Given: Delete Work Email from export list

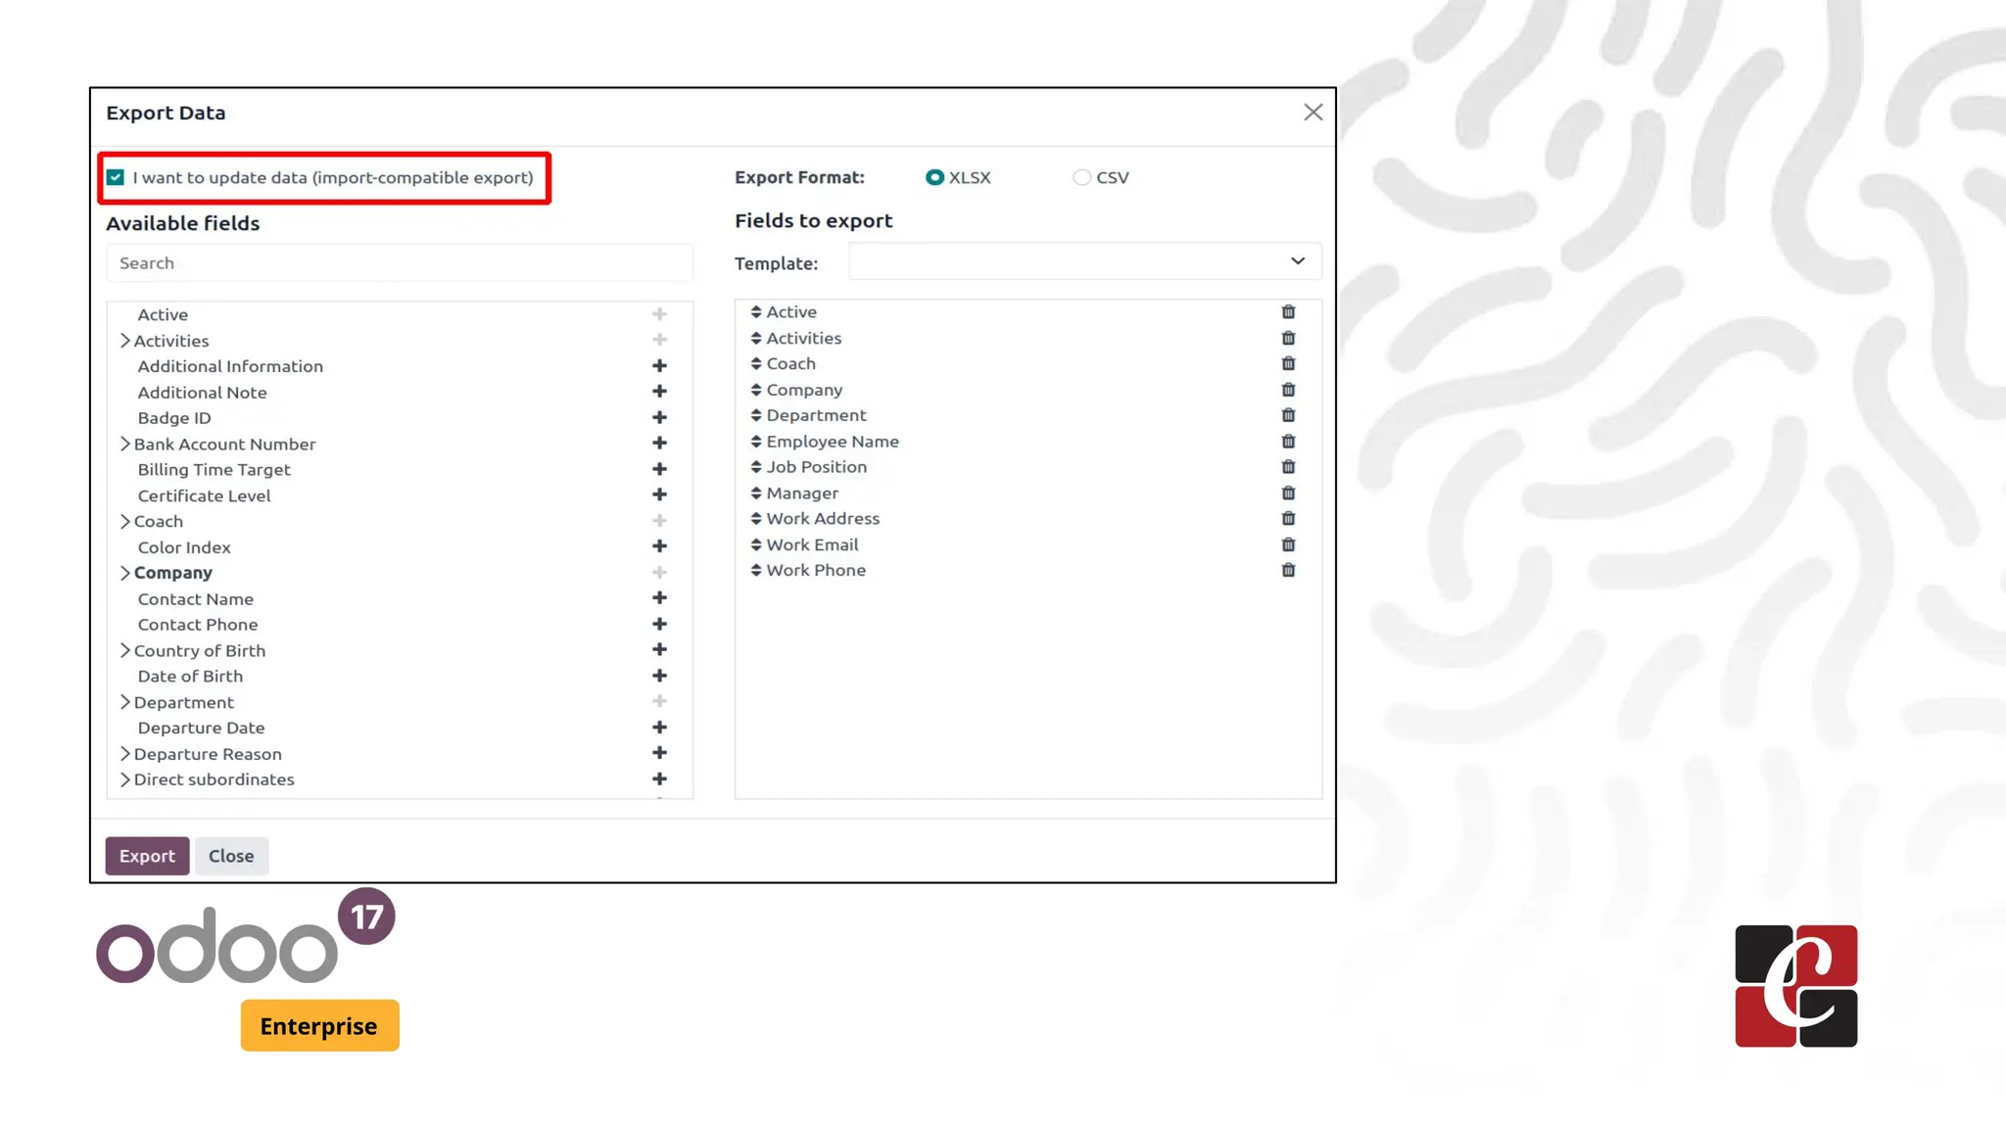Looking at the screenshot, I should [x=1288, y=545].
